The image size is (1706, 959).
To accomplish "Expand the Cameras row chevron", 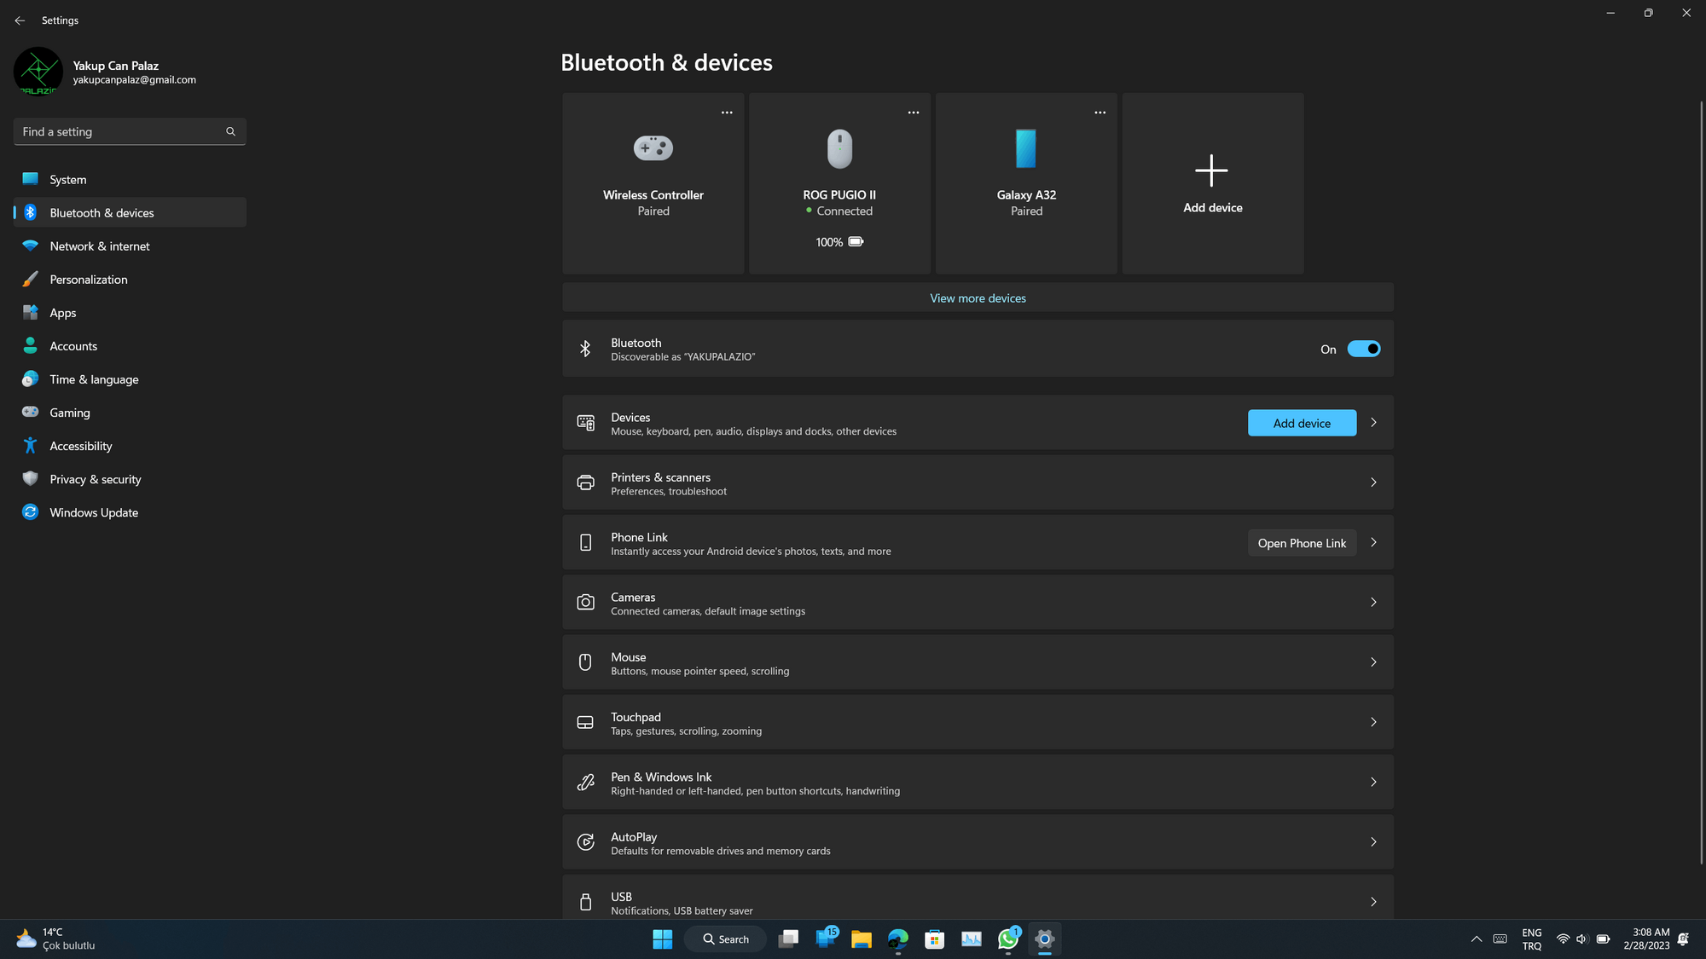I will coord(1373,603).
